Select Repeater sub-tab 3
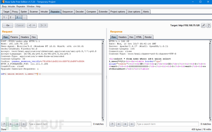 pos(17,17)
